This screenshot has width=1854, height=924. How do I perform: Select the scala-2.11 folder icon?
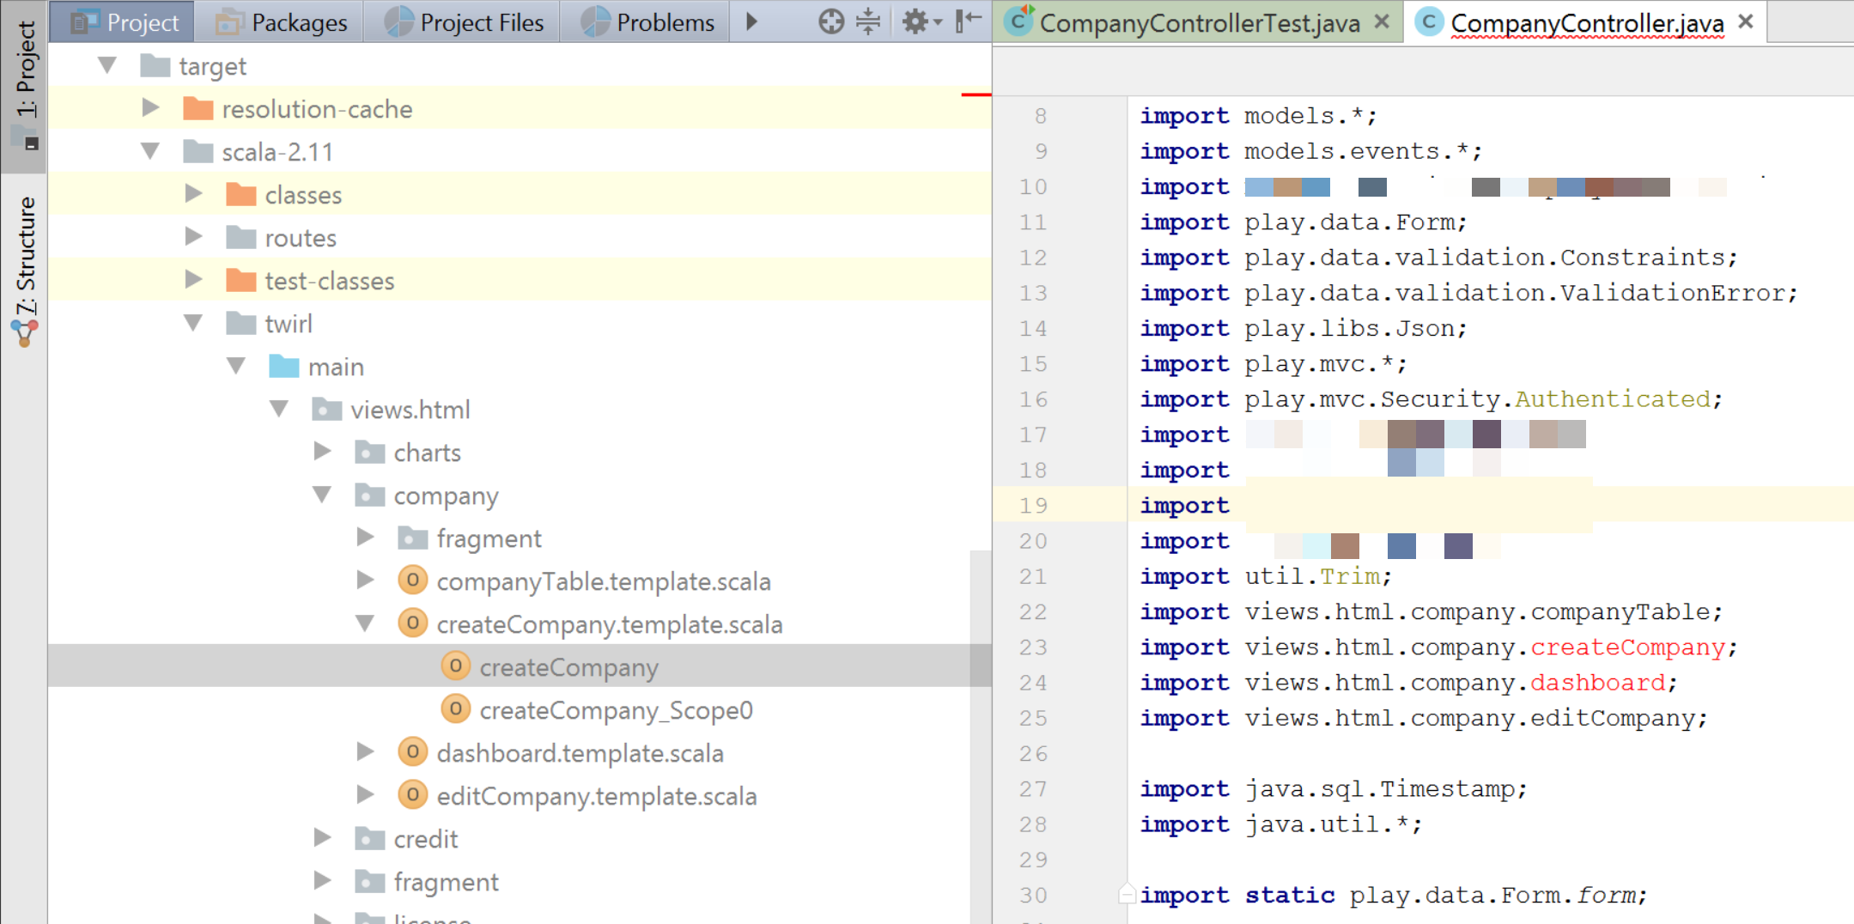[198, 151]
